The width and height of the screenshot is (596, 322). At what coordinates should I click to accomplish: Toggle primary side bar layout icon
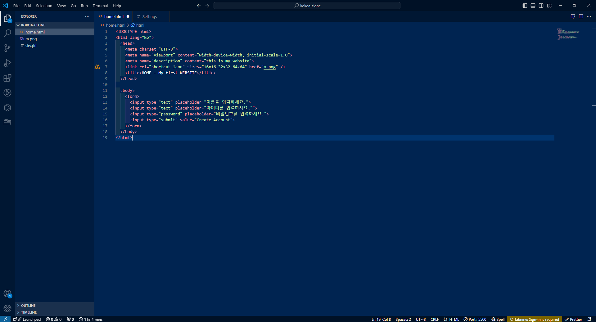[525, 6]
